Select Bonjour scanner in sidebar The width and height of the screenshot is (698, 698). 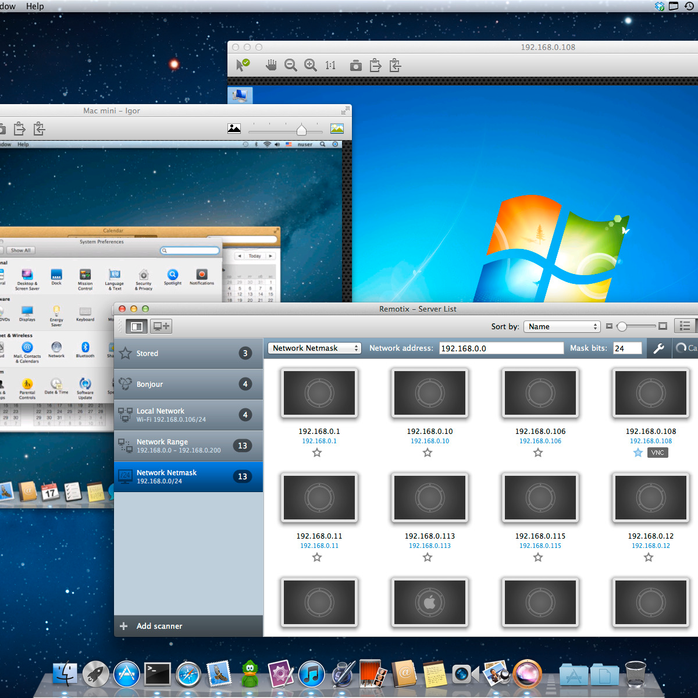click(188, 384)
